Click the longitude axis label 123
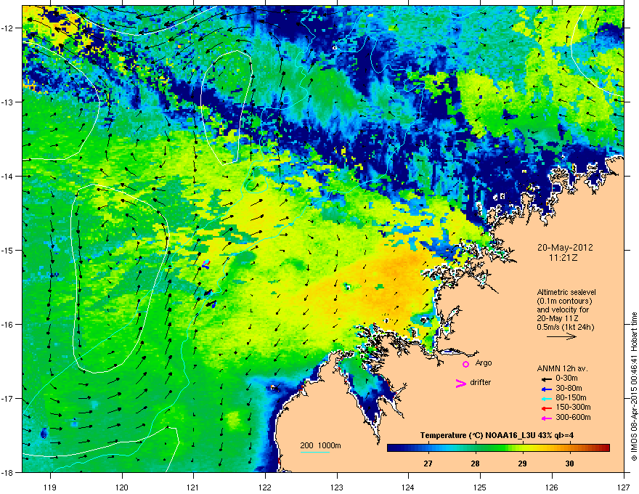This screenshot has width=639, height=494. click(337, 487)
